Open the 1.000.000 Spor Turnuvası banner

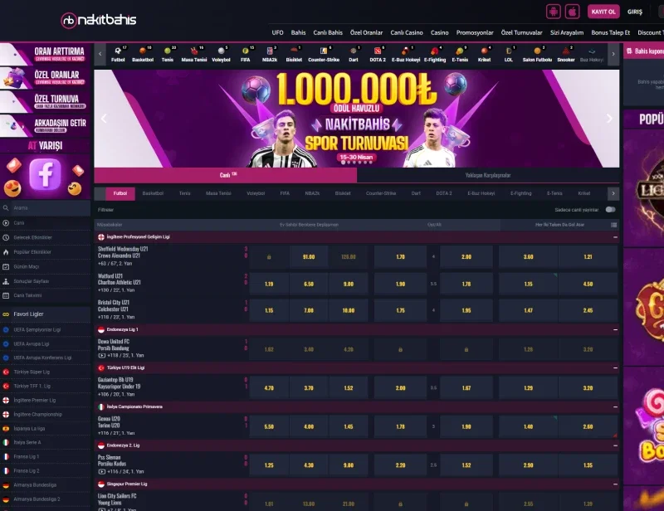(357, 119)
